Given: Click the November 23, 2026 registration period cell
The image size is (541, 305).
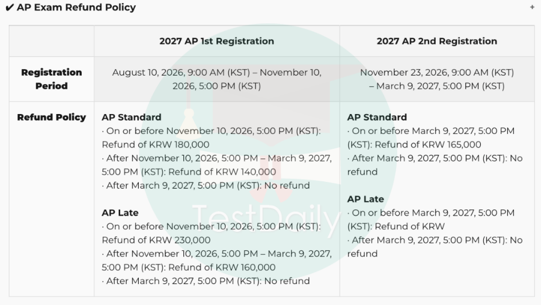Looking at the screenshot, I should [437, 79].
